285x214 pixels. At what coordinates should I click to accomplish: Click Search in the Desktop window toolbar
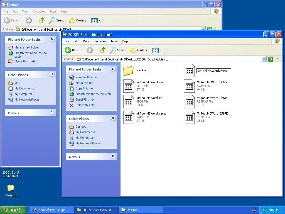click(57, 20)
